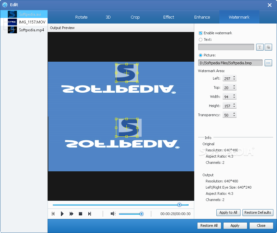Click Restore Defaults button
The image size is (277, 233).
(258, 212)
